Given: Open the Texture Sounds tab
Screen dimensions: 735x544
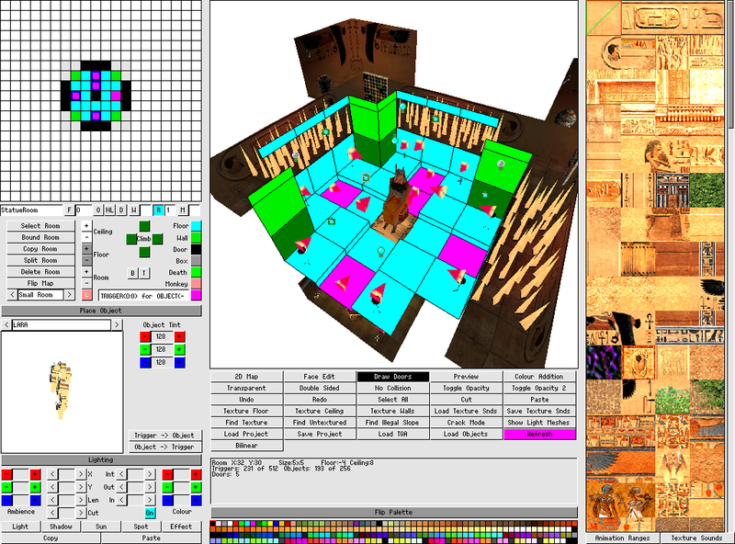Looking at the screenshot, I should coord(696,538).
